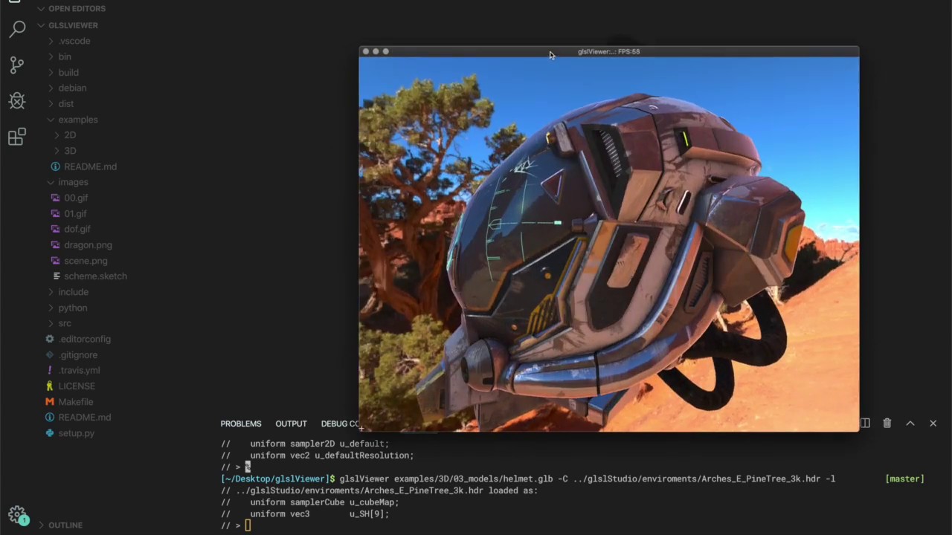Switch to the PROBLEMS tab
952x535 pixels.
(240, 424)
